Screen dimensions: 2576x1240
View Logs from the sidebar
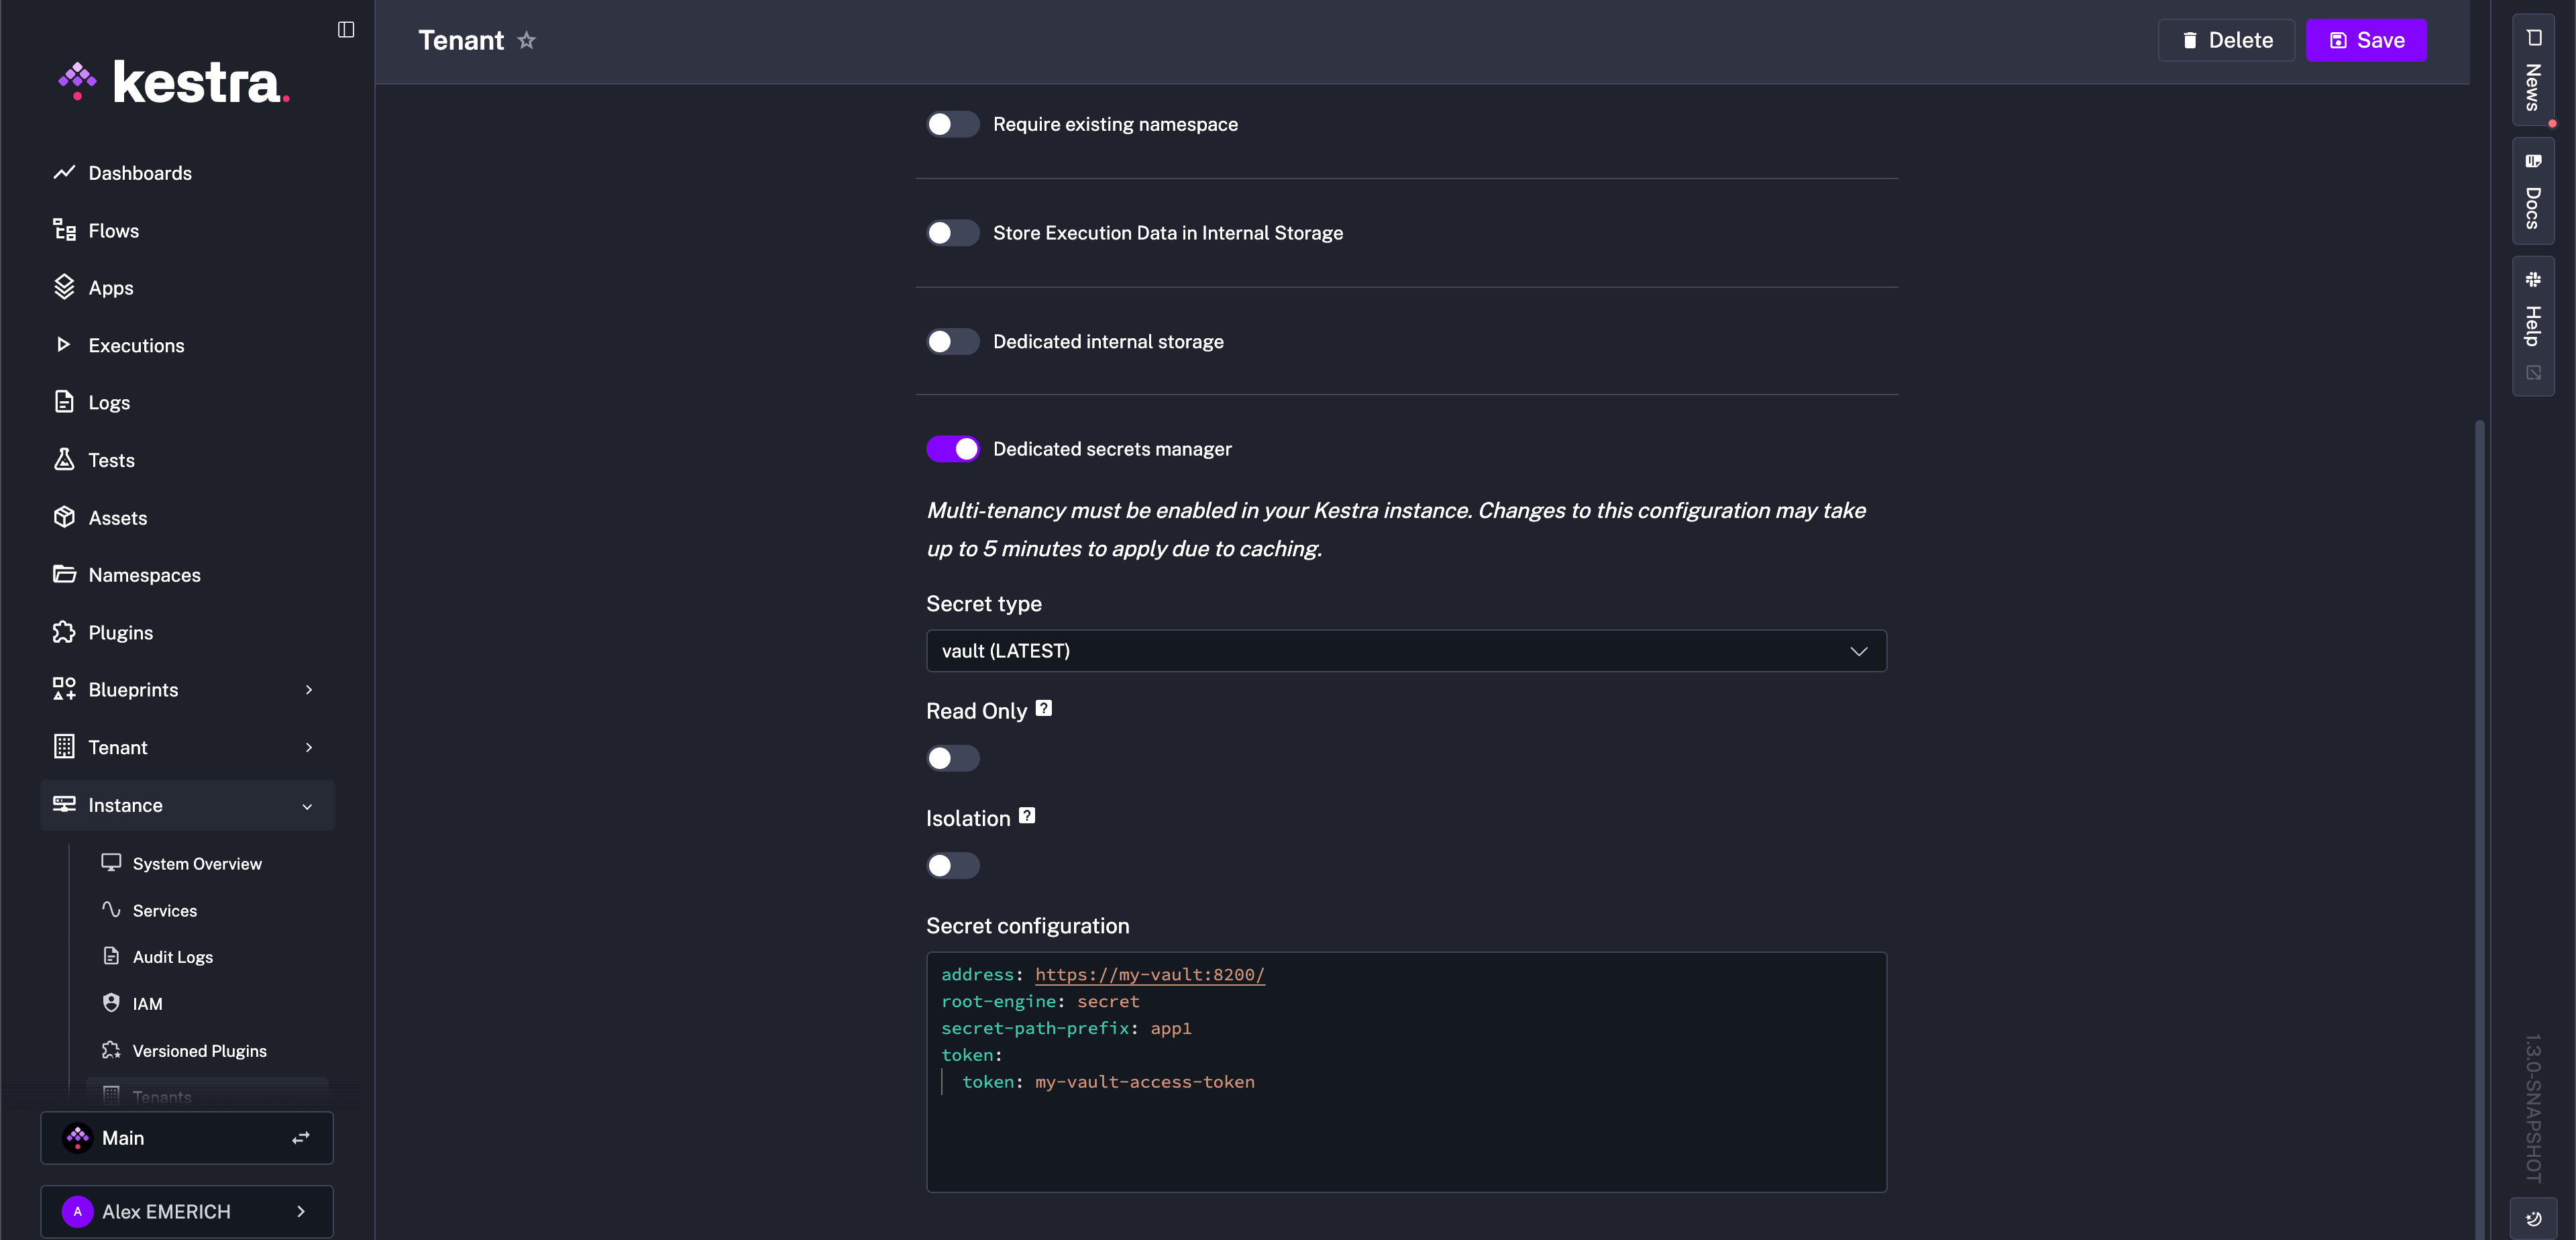(x=108, y=402)
